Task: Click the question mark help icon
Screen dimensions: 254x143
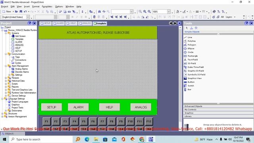Action: (x=219, y=12)
